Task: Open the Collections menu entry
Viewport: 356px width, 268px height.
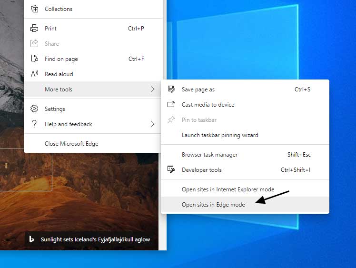Action: 93,9
